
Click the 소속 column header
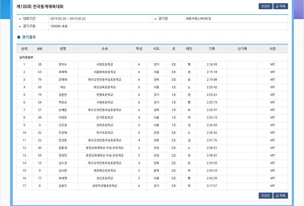105,49
